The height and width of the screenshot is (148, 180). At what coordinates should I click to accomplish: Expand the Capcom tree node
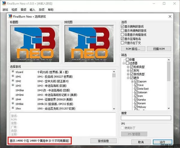click(x=132, y=82)
